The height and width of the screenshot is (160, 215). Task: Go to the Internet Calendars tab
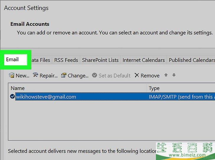(x=144, y=60)
